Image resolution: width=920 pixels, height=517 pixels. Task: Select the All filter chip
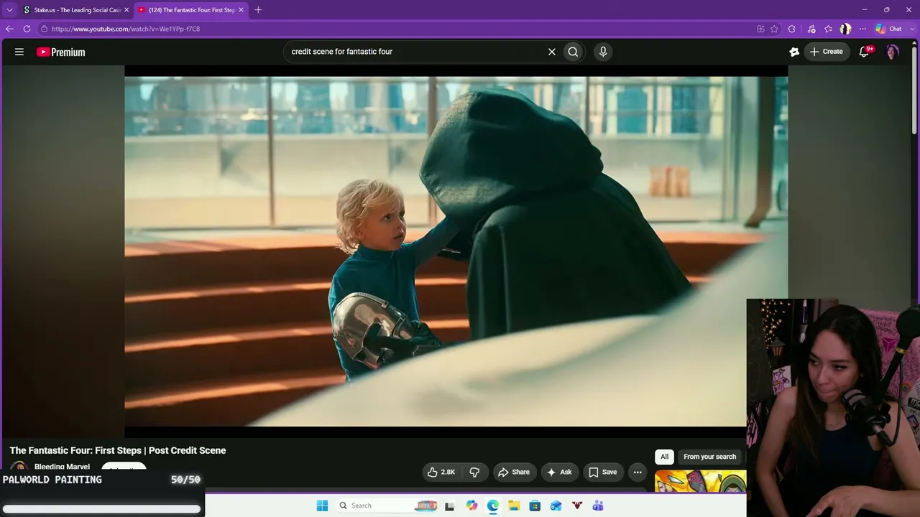(x=664, y=457)
